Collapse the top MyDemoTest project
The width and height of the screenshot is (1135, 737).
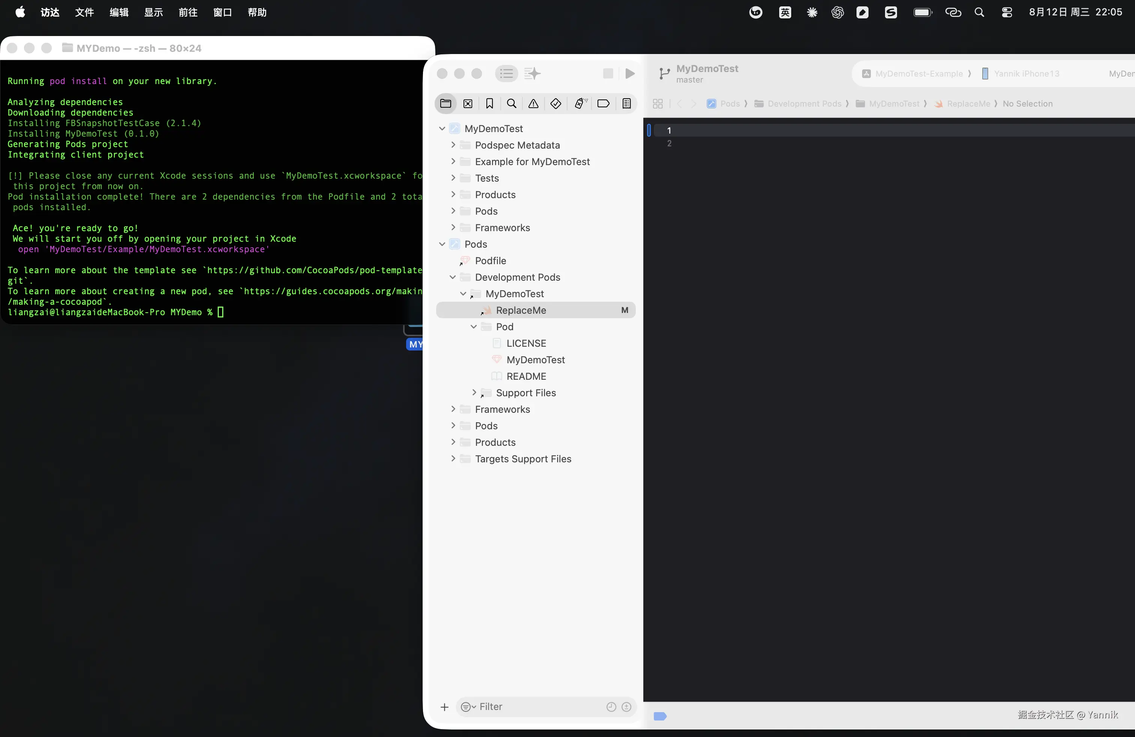[442, 128]
